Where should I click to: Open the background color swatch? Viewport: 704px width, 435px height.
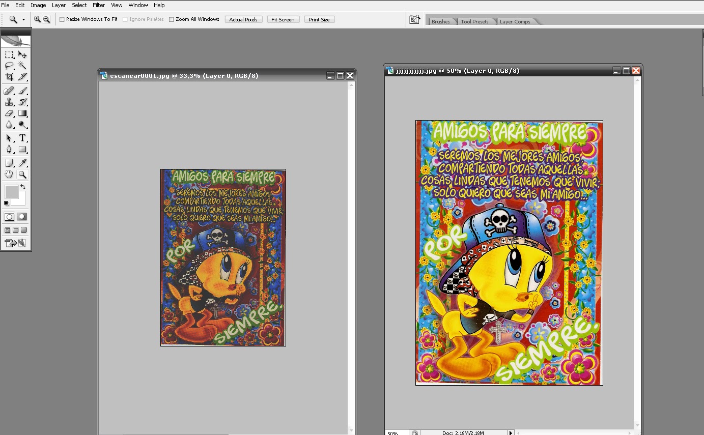tap(21, 200)
